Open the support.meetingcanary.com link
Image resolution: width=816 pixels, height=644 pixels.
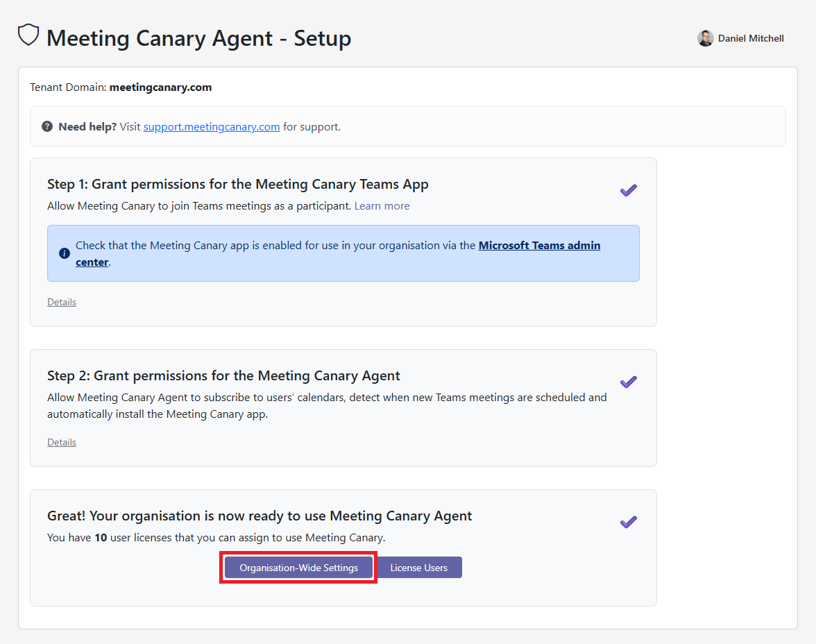click(x=211, y=126)
